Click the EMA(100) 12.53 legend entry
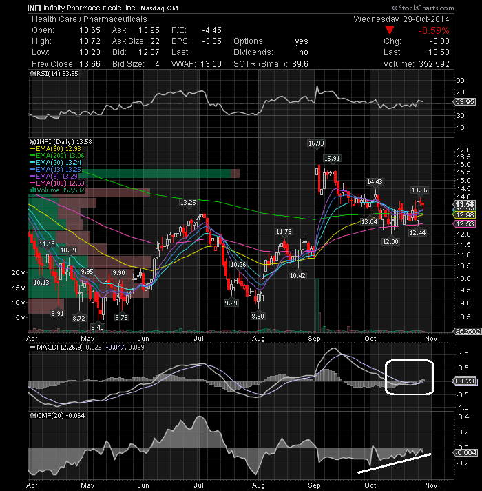 click(57, 183)
